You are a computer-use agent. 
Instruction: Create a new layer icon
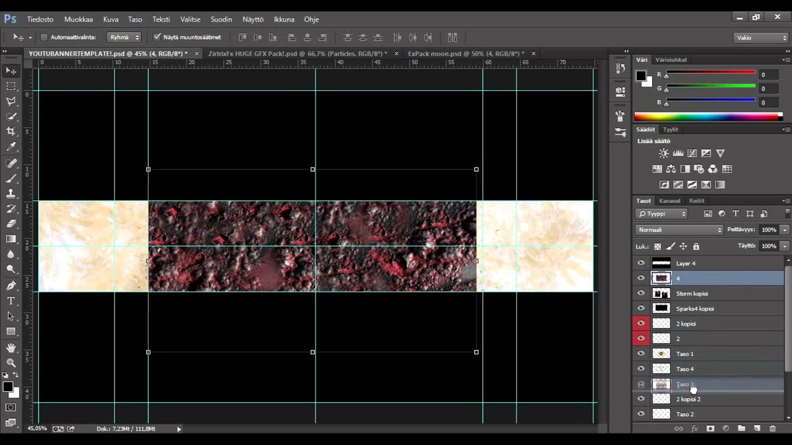pyautogui.click(x=756, y=428)
